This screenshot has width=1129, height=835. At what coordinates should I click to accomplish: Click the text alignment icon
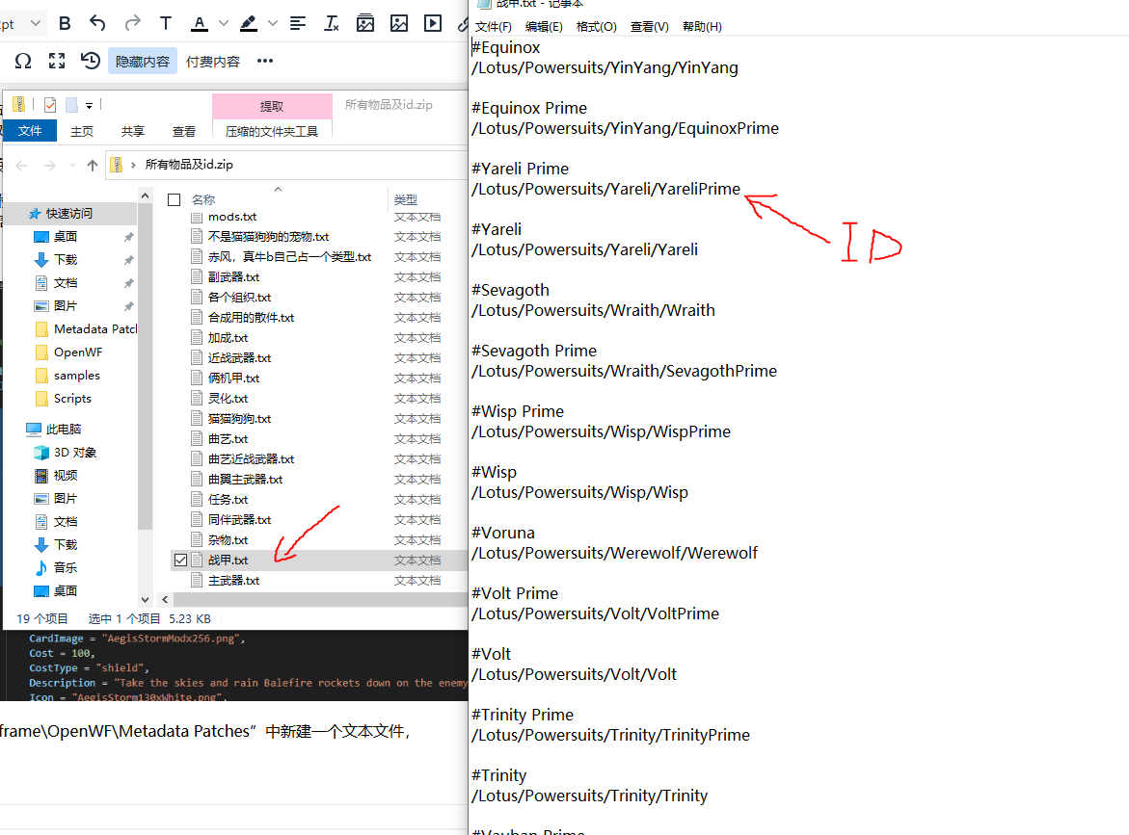click(298, 23)
